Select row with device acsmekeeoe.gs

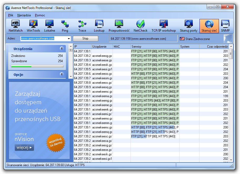pos(151,60)
